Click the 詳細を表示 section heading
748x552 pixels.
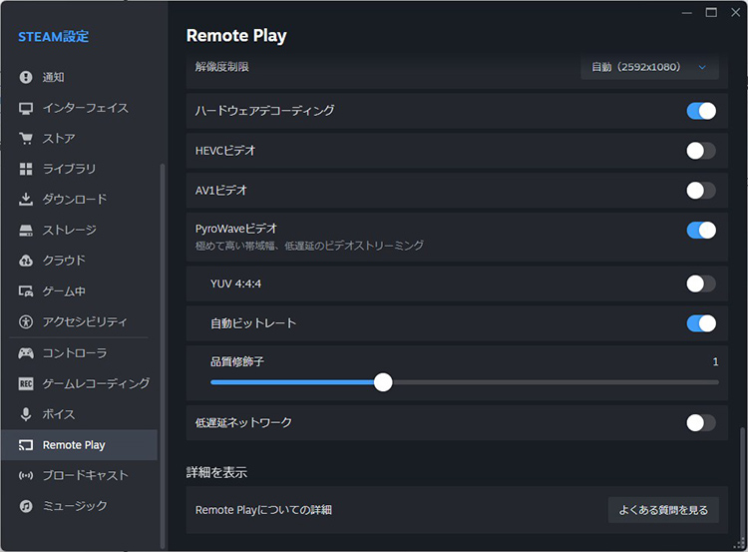[216, 473]
